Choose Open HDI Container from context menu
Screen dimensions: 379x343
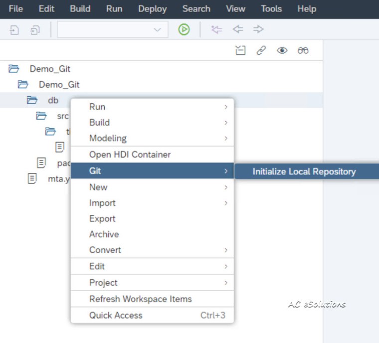130,155
